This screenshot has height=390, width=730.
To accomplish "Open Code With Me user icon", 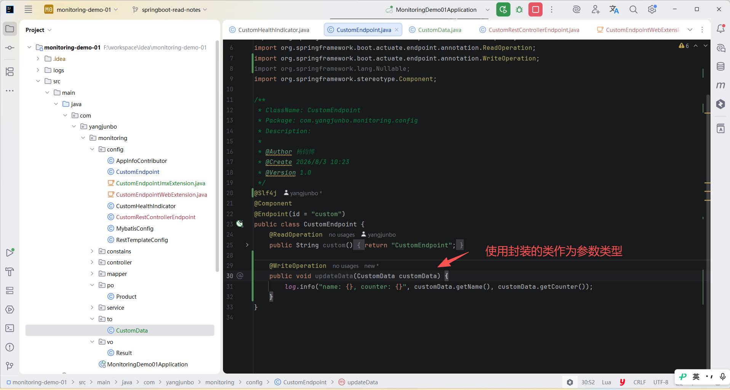I will click(596, 10).
